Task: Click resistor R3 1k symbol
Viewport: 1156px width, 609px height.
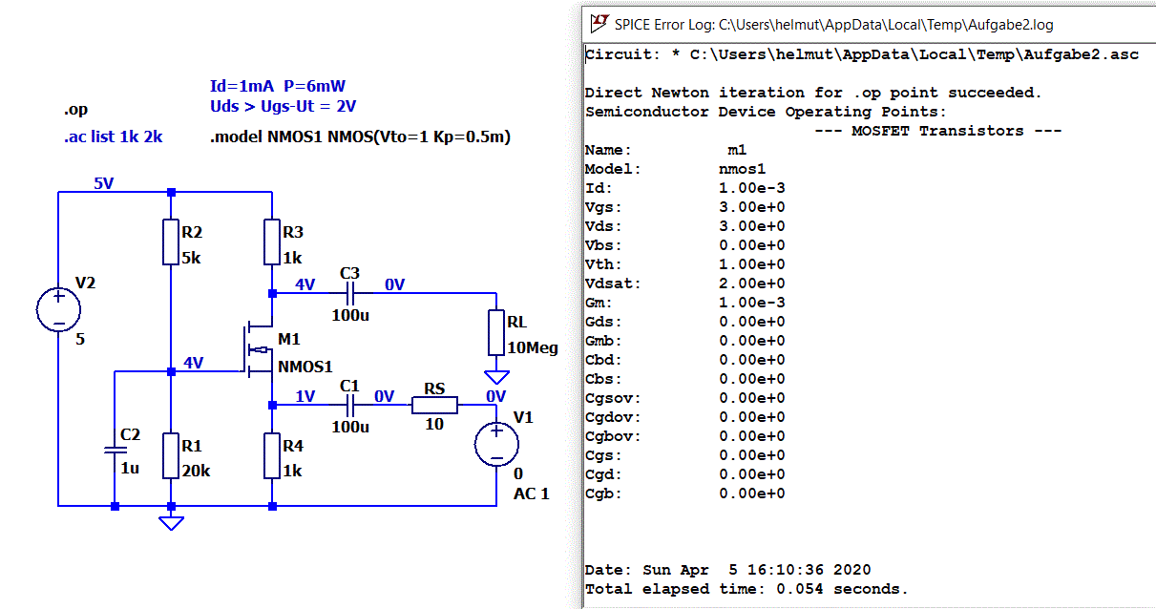Action: coord(272,243)
